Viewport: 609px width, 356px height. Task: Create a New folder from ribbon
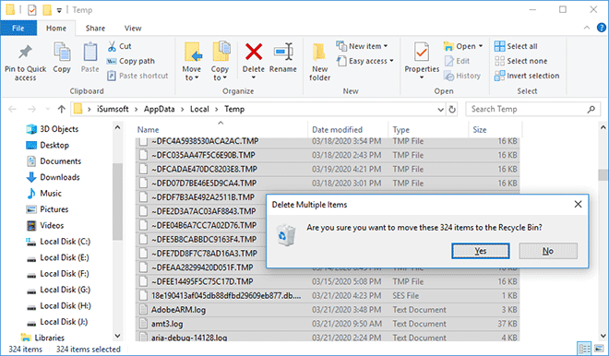319,62
